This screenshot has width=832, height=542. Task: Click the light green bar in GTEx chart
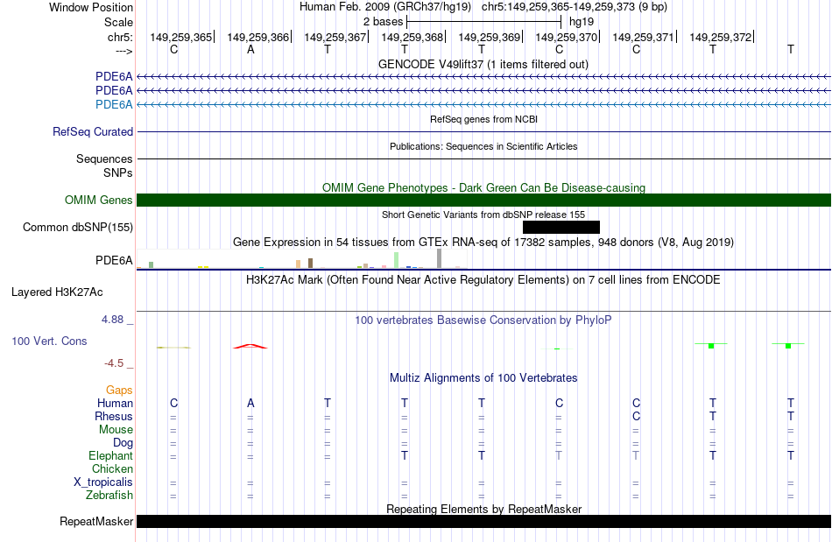[x=397, y=260]
